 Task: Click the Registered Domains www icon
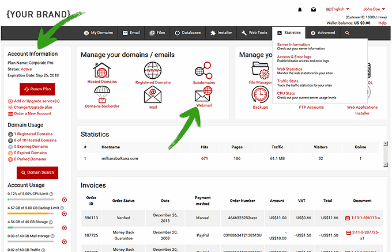[153, 71]
